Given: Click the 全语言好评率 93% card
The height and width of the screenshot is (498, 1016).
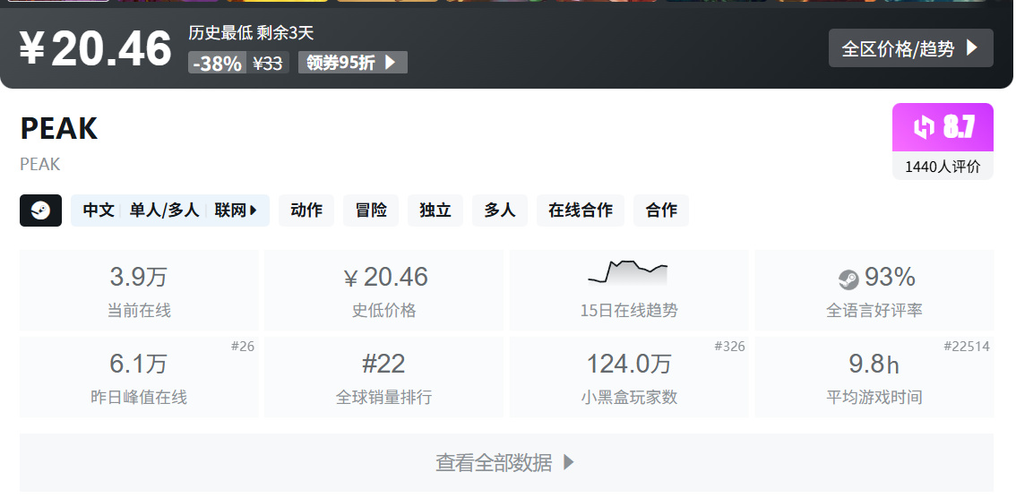Looking at the screenshot, I should tap(874, 289).
